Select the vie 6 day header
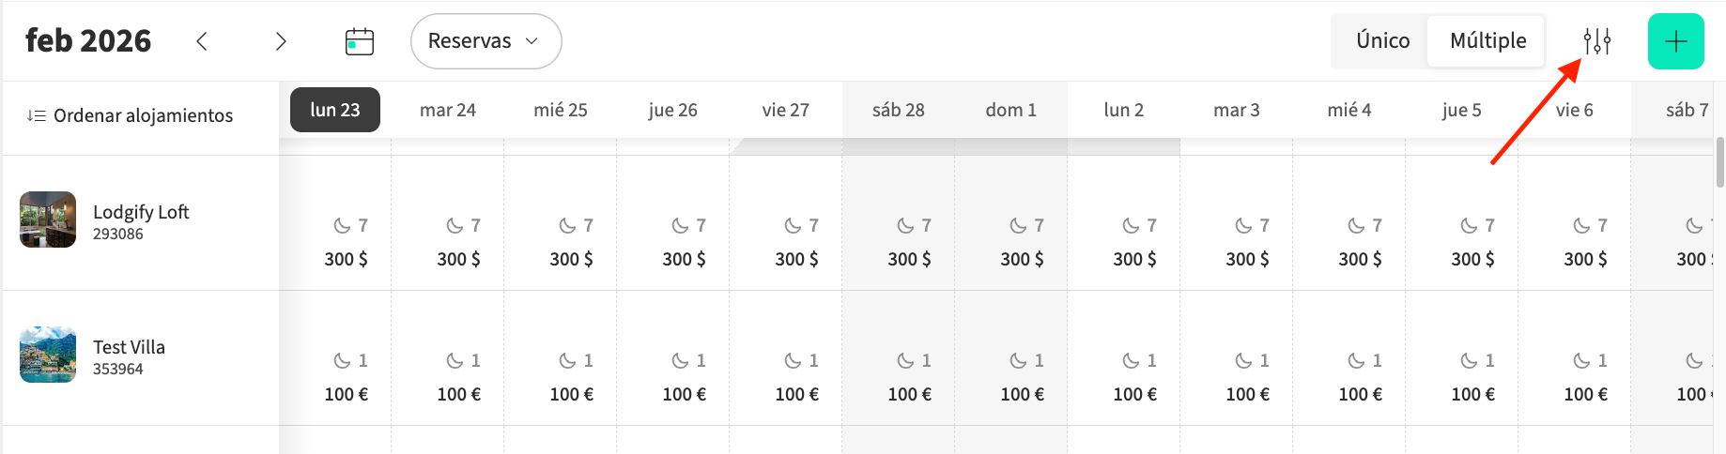Image resolution: width=1726 pixels, height=454 pixels. click(1574, 110)
